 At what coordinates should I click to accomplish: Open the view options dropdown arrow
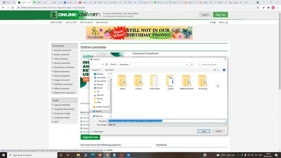point(218,70)
